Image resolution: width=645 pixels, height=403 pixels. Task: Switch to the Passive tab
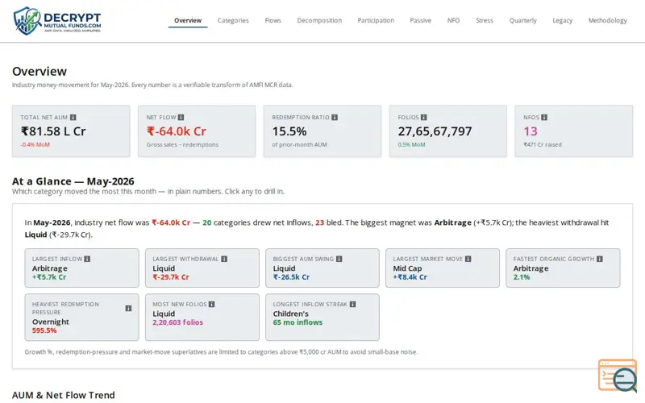pos(420,21)
